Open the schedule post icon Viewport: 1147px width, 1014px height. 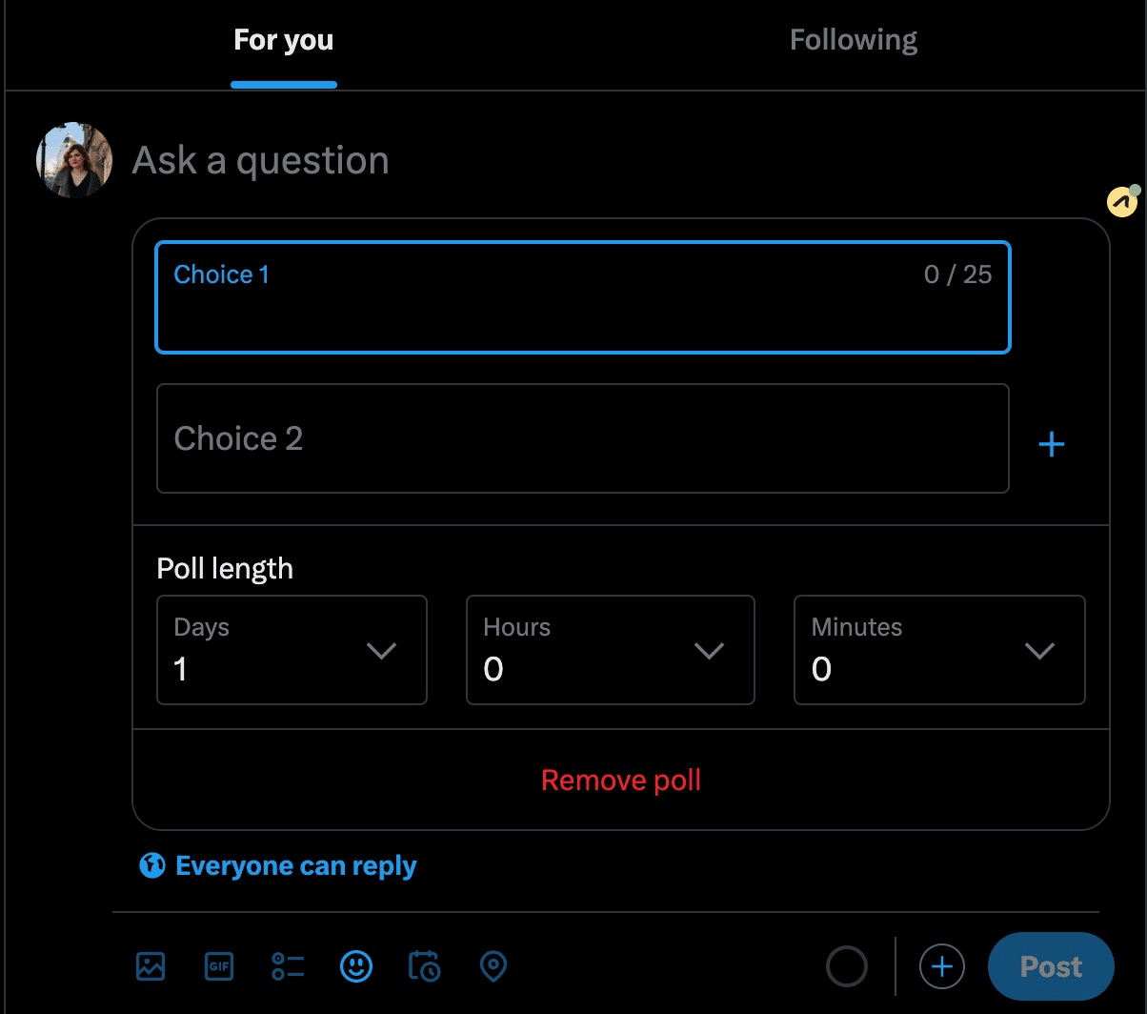[x=424, y=966]
